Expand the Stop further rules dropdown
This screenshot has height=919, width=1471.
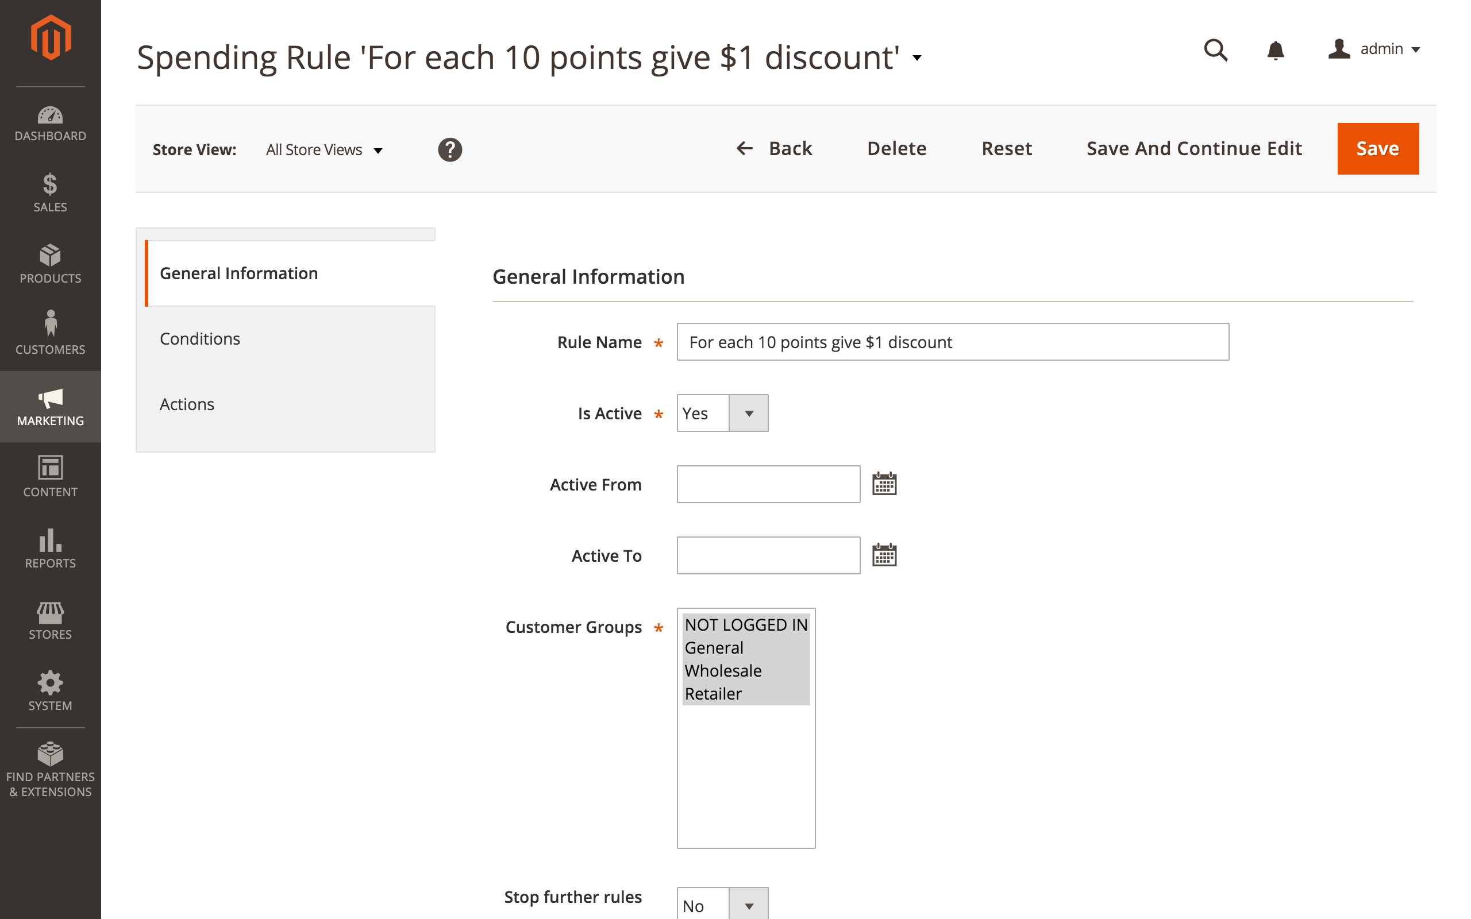(722, 905)
